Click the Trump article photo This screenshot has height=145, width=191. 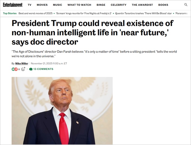[62, 111]
